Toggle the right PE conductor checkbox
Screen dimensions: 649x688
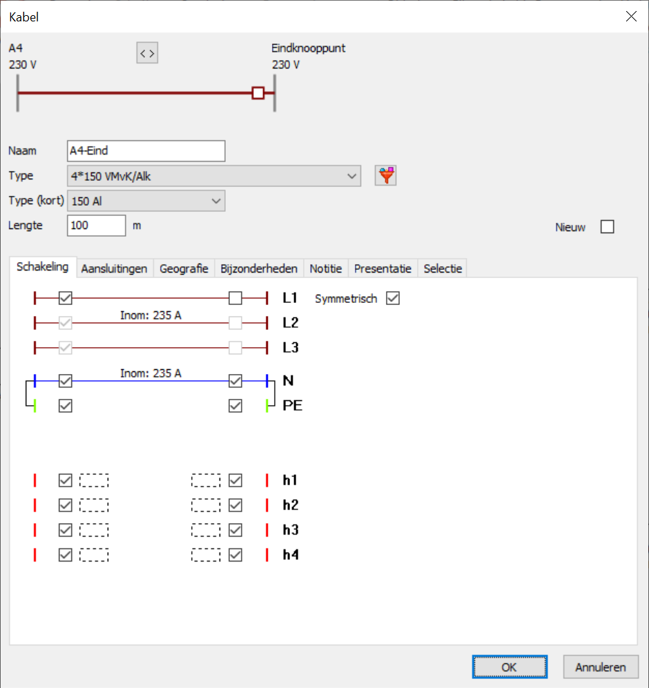pyautogui.click(x=235, y=406)
